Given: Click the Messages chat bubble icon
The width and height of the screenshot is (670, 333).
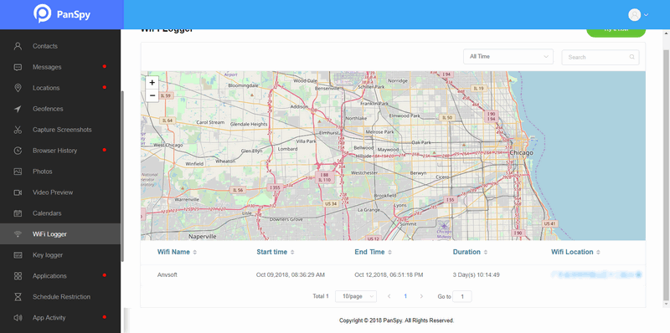Looking at the screenshot, I should 18,67.
